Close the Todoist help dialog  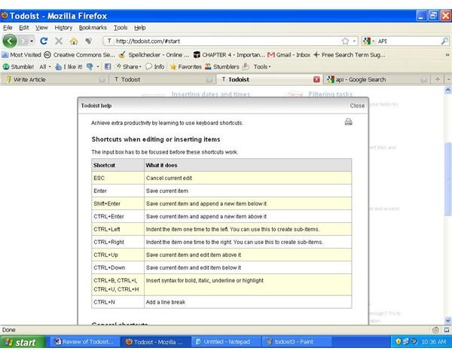357,105
